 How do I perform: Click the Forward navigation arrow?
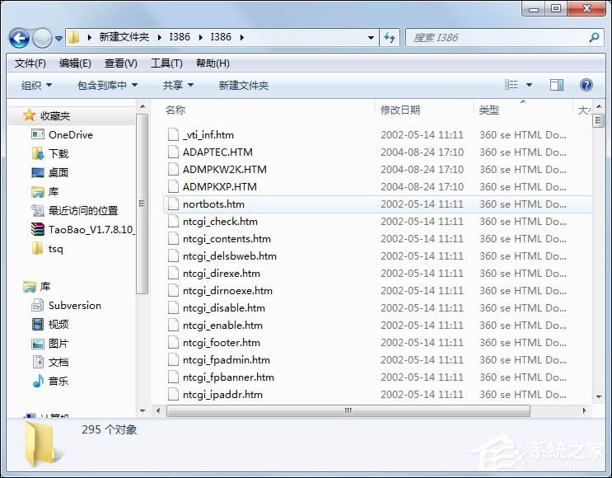[x=42, y=38]
